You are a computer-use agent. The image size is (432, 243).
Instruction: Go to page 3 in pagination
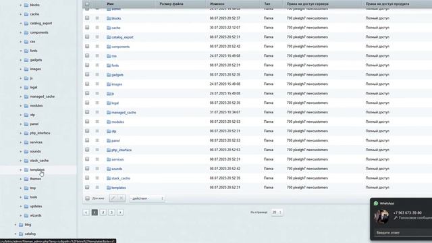(111, 213)
